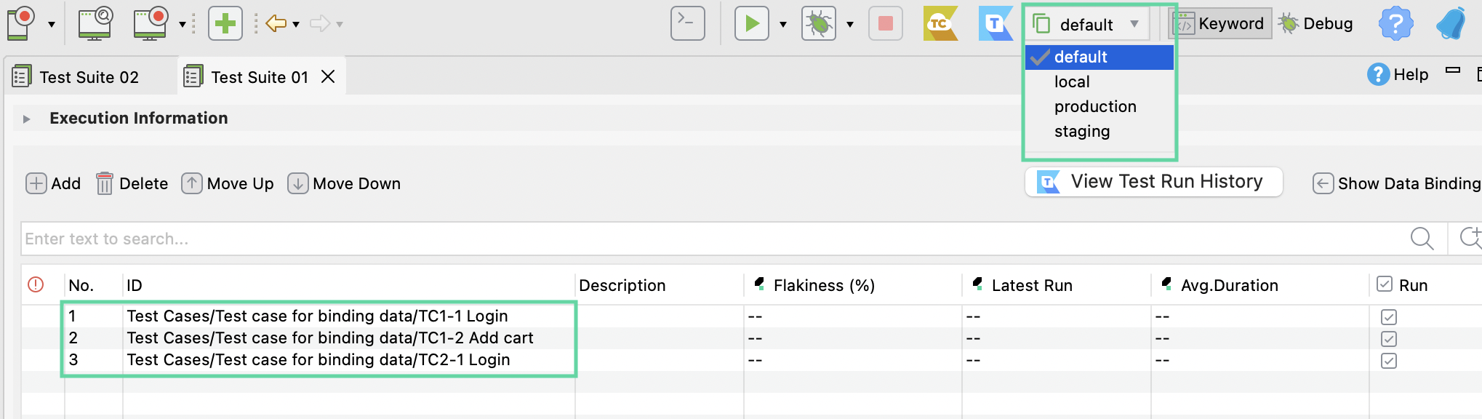This screenshot has height=419, width=1482.
Task: Open the Katalon TestOps T icon
Action: click(995, 24)
